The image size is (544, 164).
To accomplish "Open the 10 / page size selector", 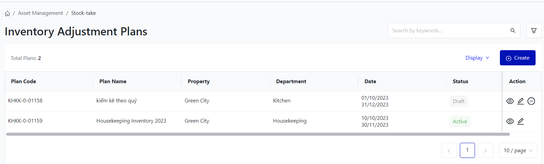I will [x=518, y=151].
